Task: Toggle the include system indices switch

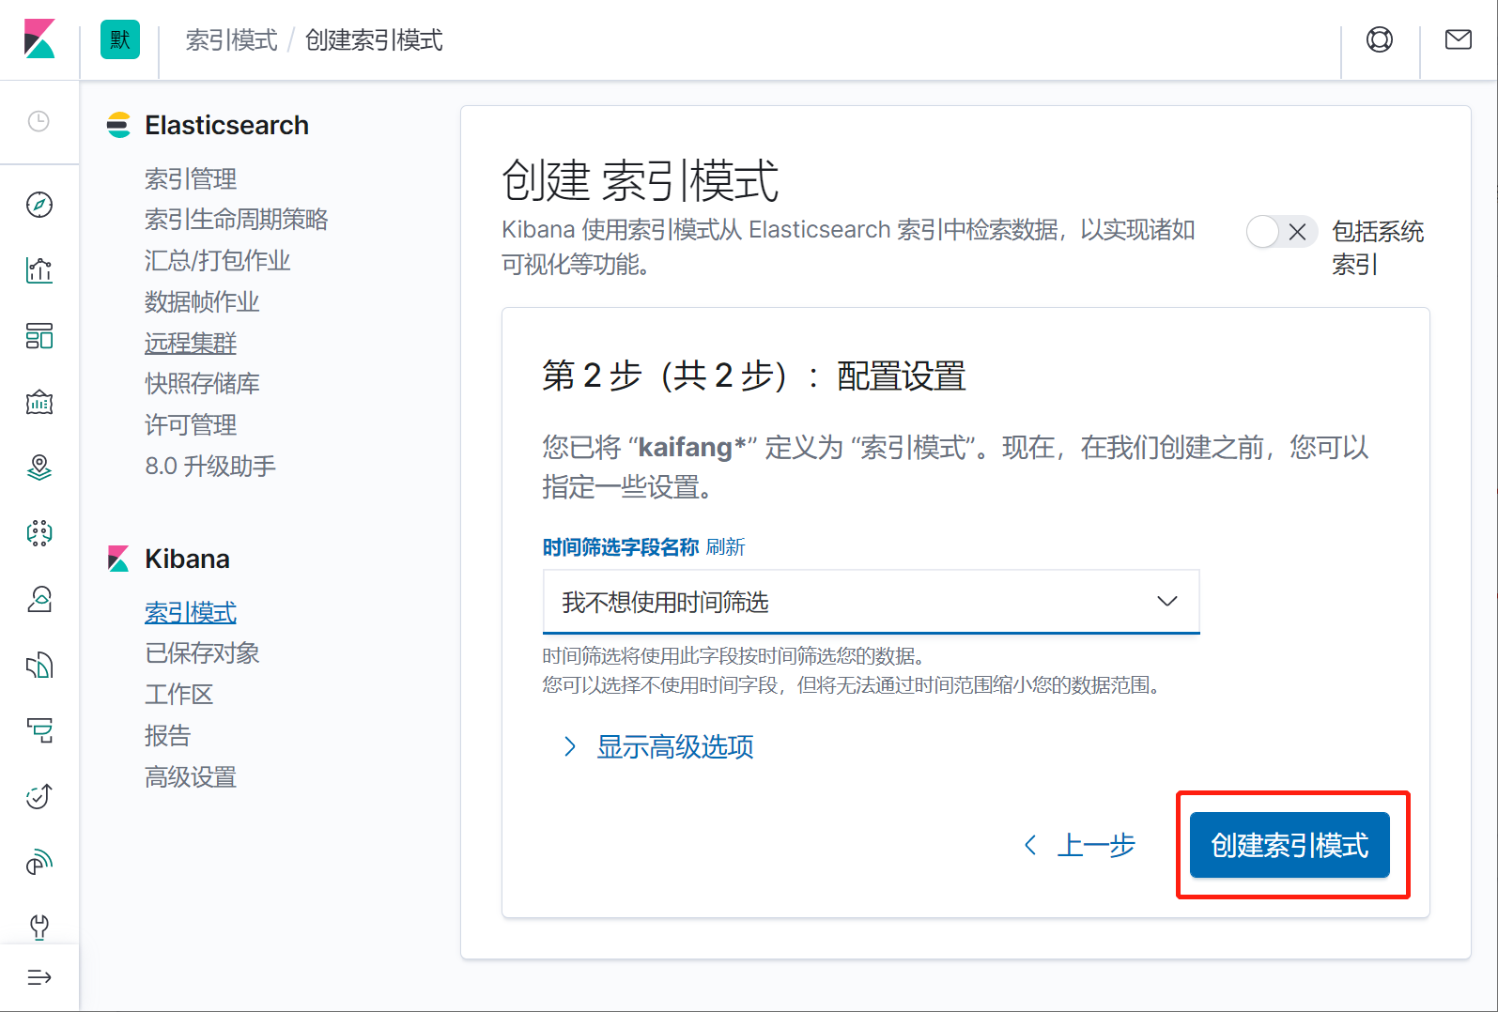Action: pyautogui.click(x=1280, y=232)
